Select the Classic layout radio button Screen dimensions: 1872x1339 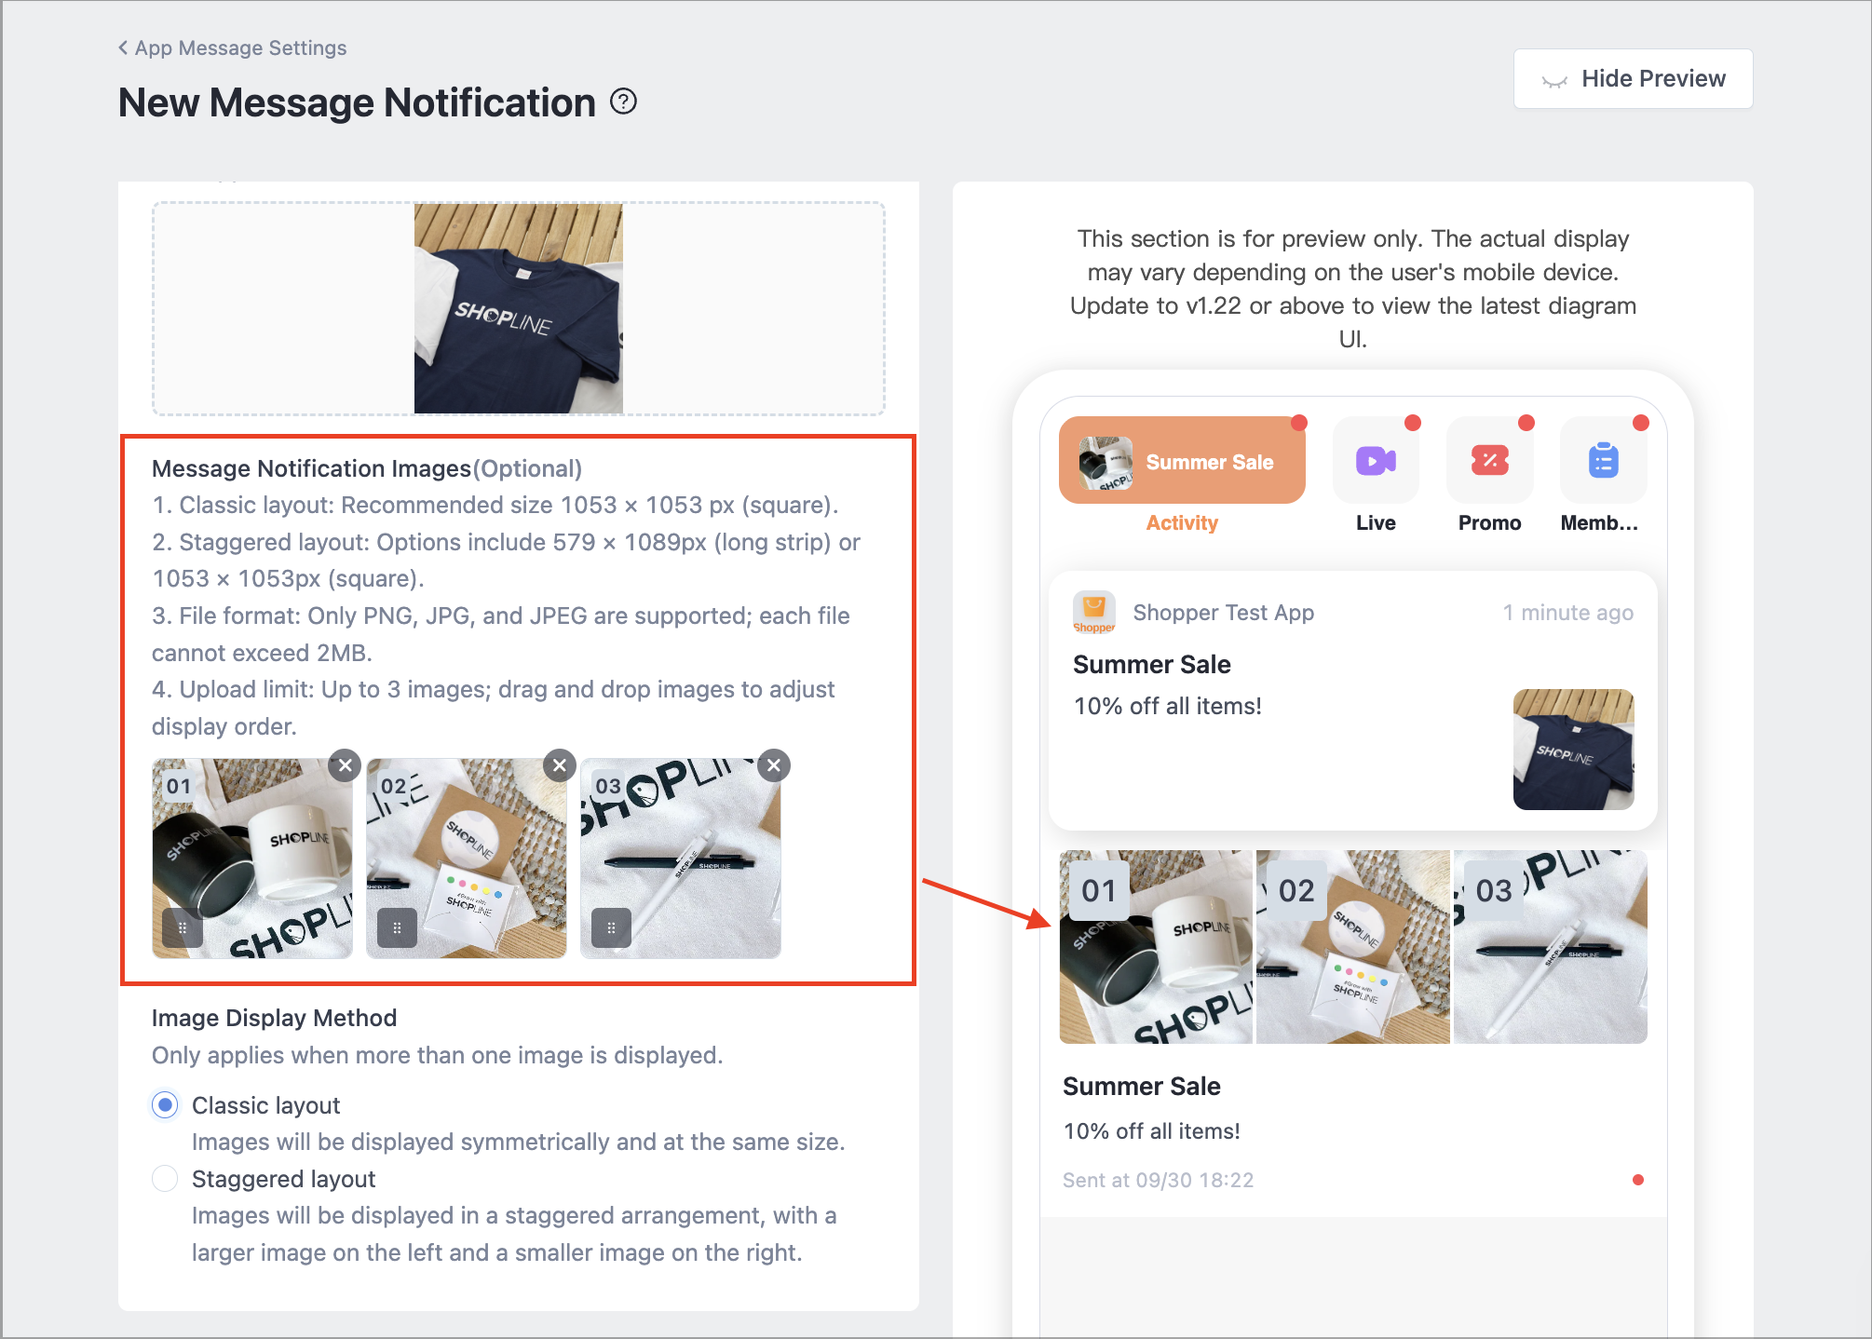pyautogui.click(x=165, y=1105)
